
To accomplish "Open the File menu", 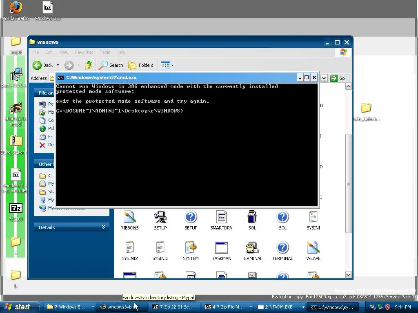I will tap(36, 52).
